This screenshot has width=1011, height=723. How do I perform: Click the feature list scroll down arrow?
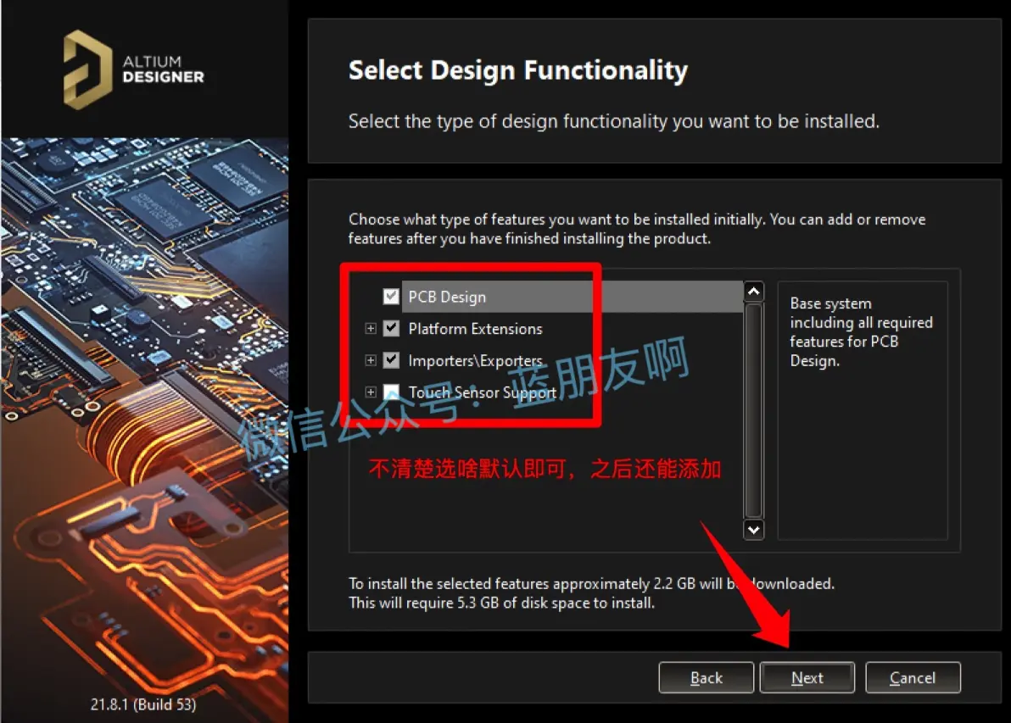click(x=753, y=530)
